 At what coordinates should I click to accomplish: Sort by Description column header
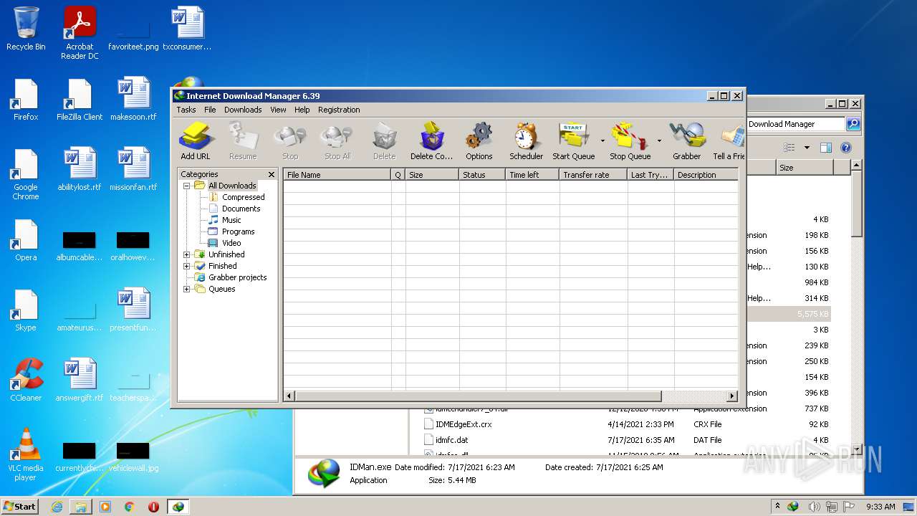[706, 175]
